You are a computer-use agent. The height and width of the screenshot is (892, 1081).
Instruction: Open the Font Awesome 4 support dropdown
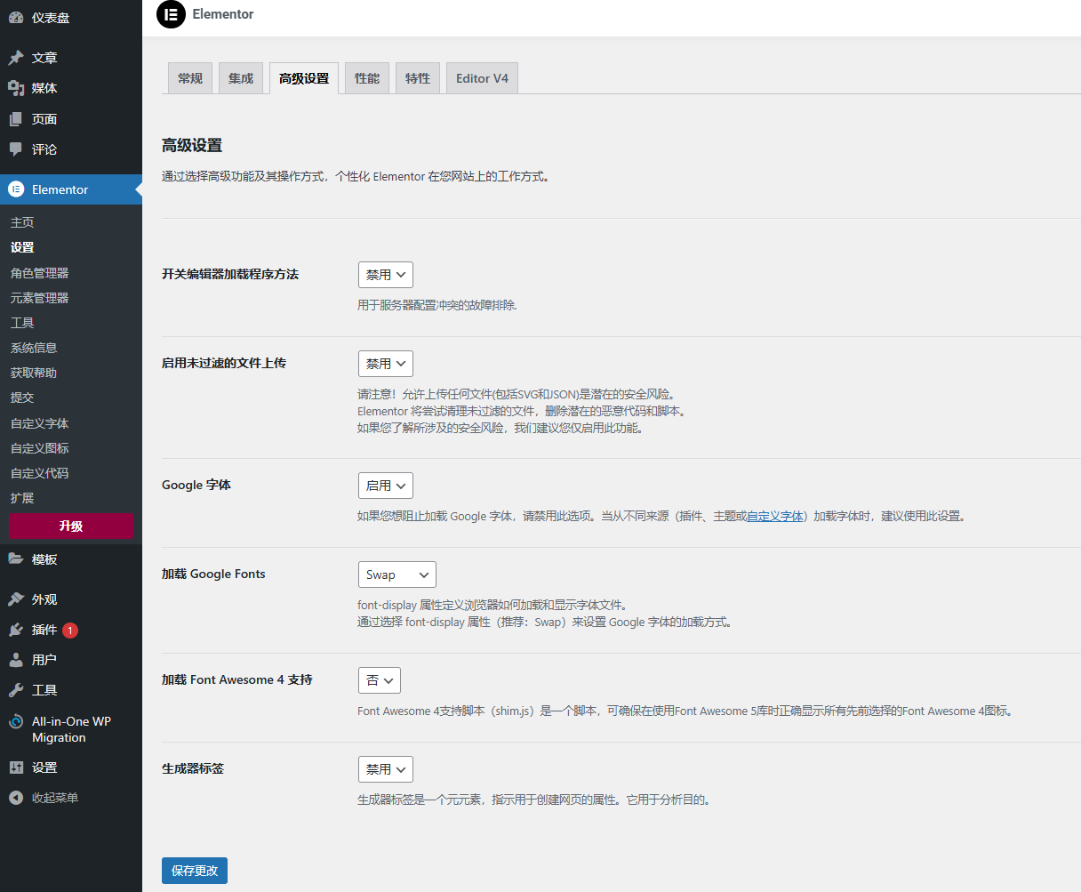tap(380, 680)
